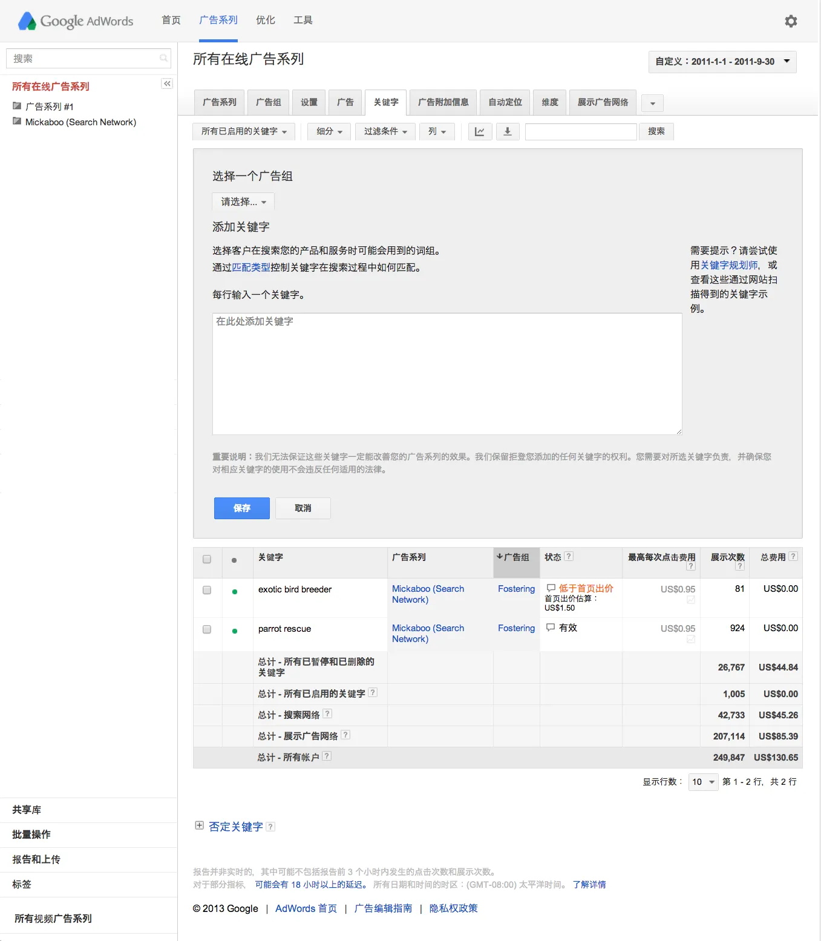Toggle the select-all keywords checkbox
The image size is (821, 941).
[x=207, y=559]
